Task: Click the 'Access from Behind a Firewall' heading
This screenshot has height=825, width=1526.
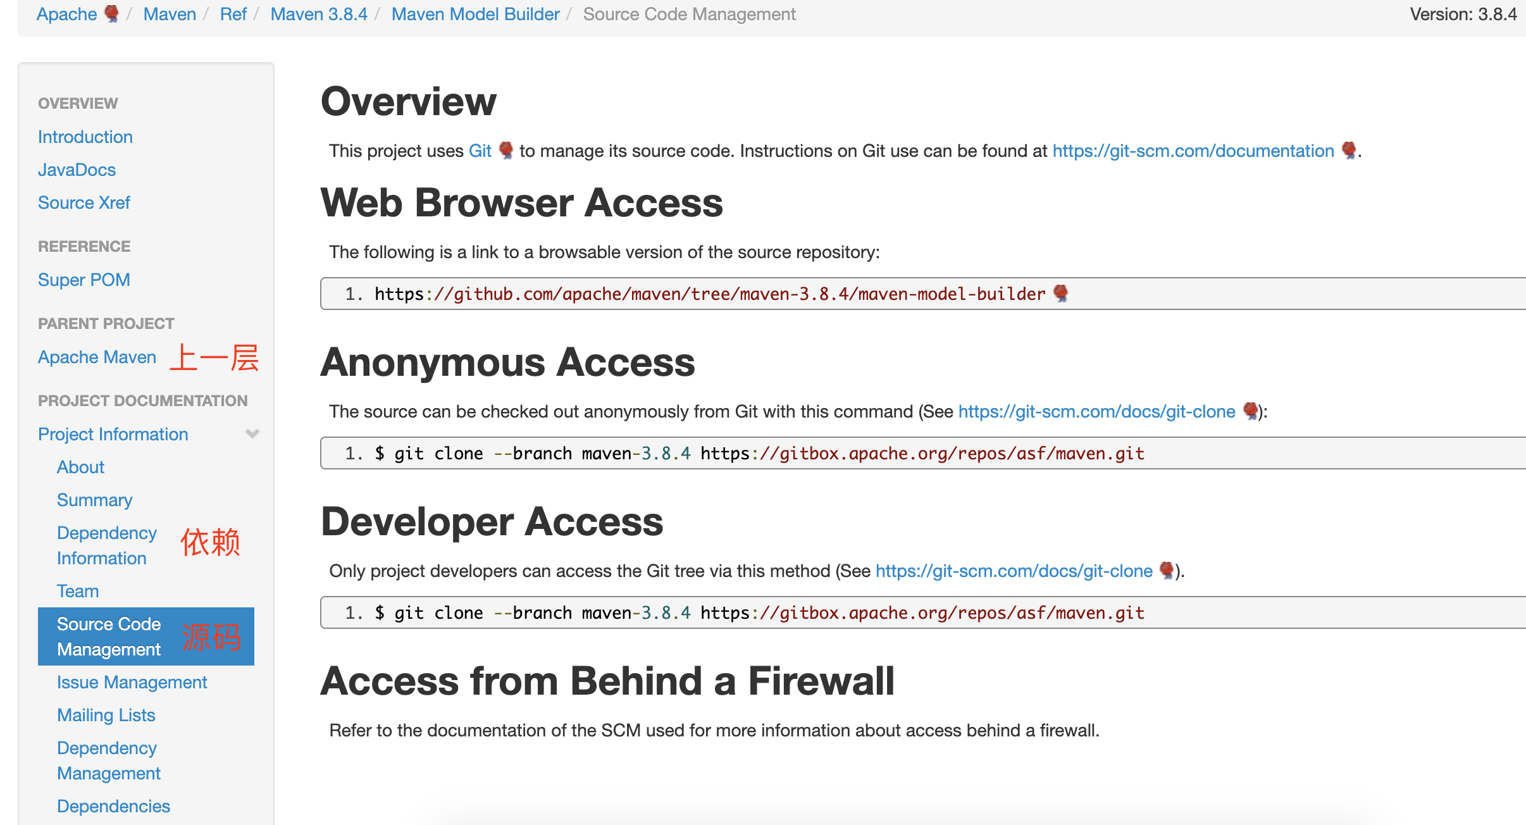Action: pyautogui.click(x=607, y=681)
